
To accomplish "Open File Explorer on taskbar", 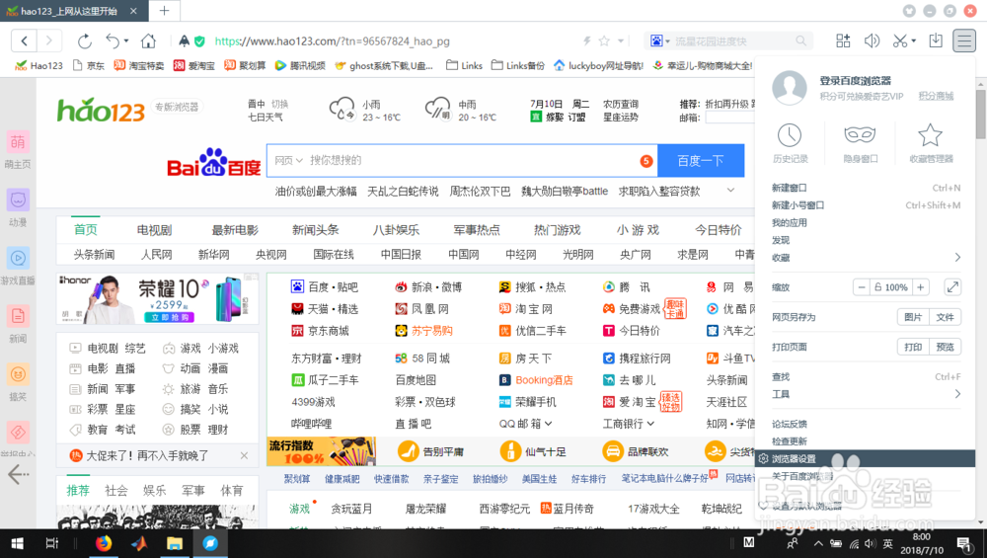I will (175, 543).
